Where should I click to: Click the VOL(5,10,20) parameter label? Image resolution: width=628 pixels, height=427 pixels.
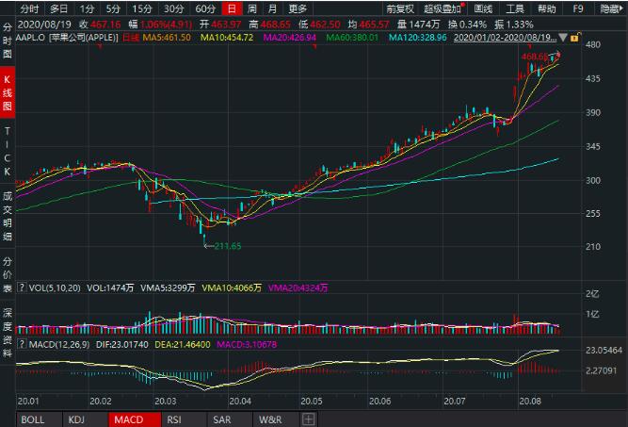(55, 287)
